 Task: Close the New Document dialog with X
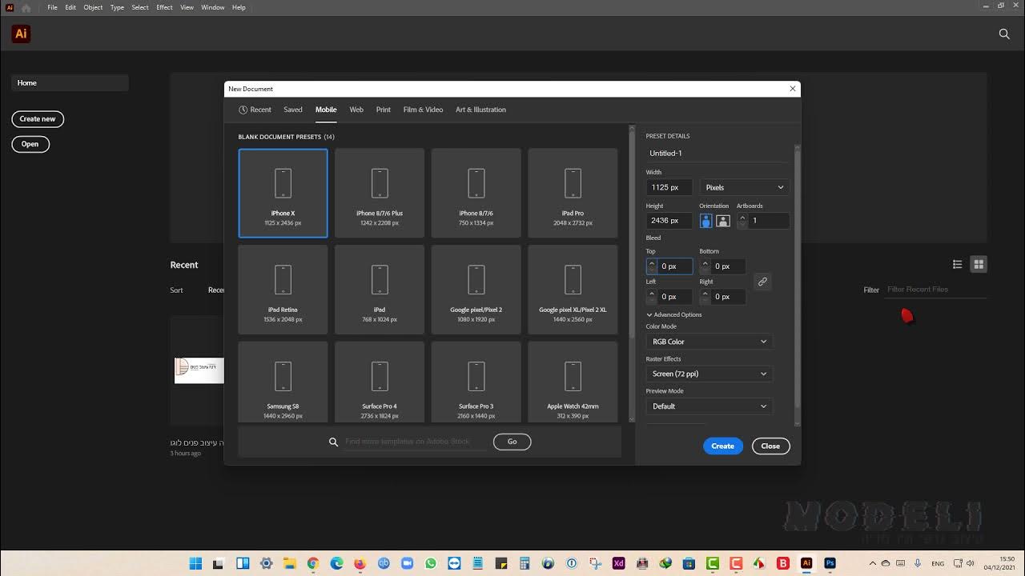(x=793, y=89)
